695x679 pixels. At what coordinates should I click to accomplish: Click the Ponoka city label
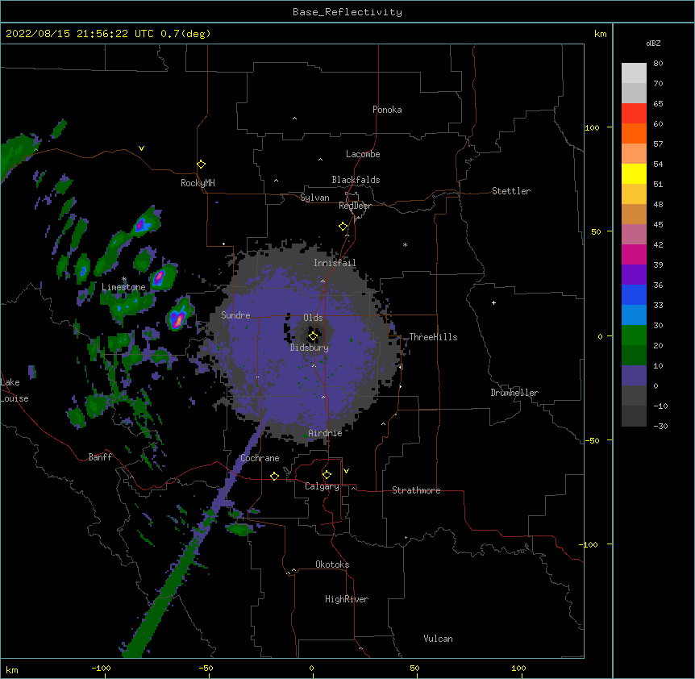[x=387, y=110]
